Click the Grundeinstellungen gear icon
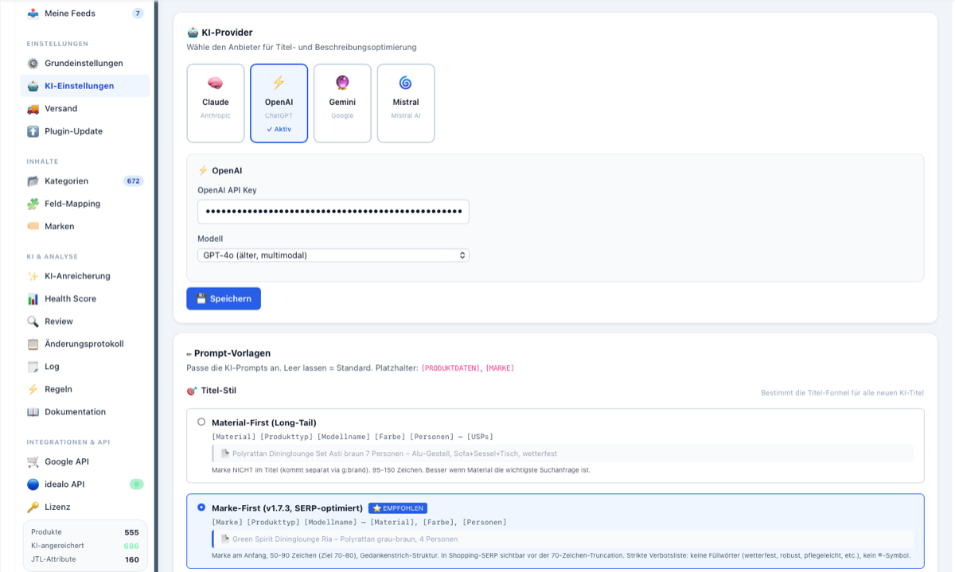 pyautogui.click(x=33, y=63)
